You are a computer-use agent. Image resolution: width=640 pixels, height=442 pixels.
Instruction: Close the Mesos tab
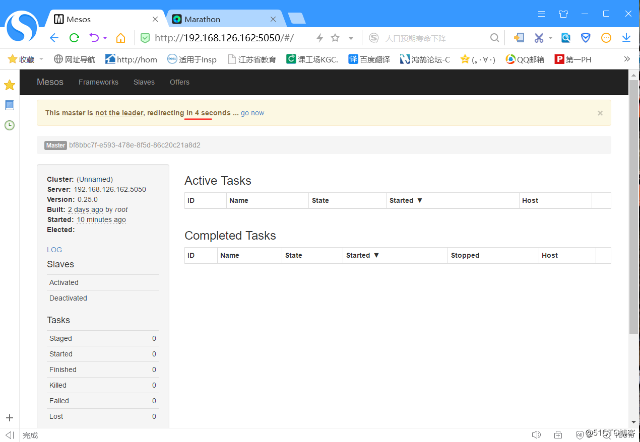pos(155,19)
